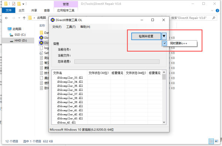Switch to large icons view in status bar
Screen dimensions: 222x146
coord(216,141)
